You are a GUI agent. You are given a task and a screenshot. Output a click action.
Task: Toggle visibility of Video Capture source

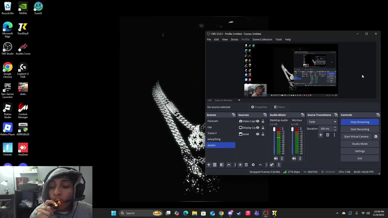258,121
